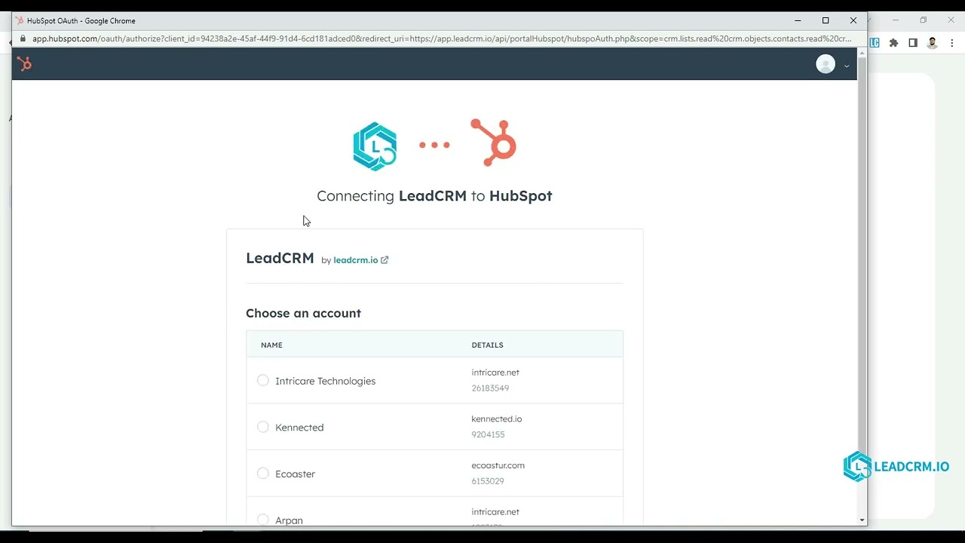This screenshot has width=965, height=543.
Task: Click the large orange HubSpot logo above the heading
Action: pyautogui.click(x=494, y=142)
